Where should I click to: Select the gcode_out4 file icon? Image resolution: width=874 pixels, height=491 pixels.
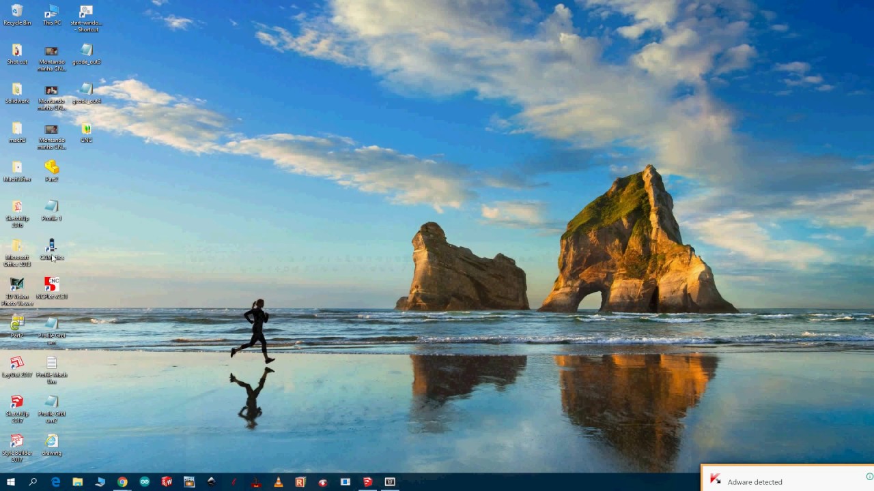pos(86,93)
